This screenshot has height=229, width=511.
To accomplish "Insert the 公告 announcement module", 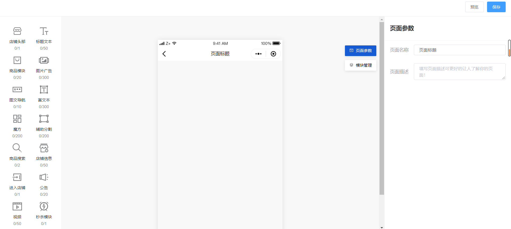I will pyautogui.click(x=44, y=184).
